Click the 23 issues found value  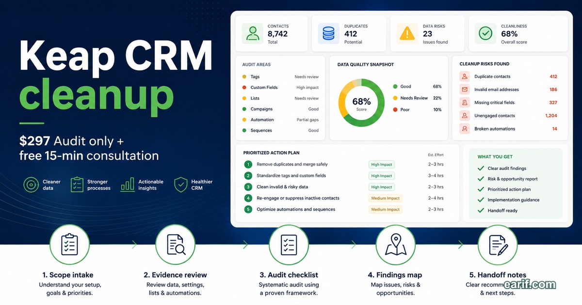pos(427,34)
